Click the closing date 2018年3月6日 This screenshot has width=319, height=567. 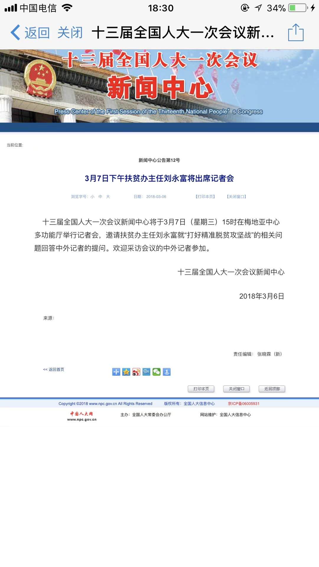coord(262,296)
